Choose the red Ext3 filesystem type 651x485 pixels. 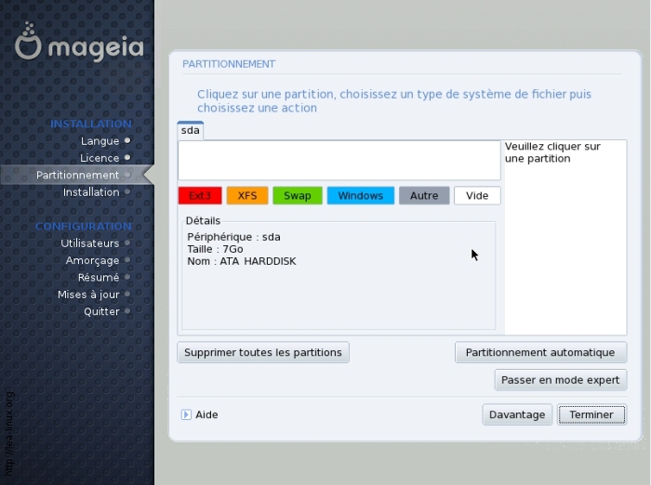pos(200,196)
